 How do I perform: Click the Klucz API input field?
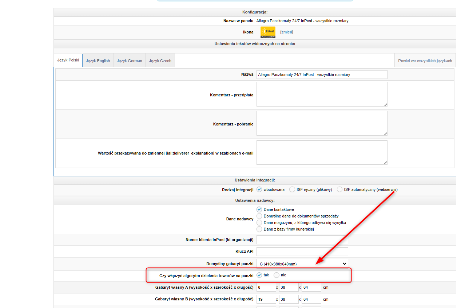coord(302,252)
